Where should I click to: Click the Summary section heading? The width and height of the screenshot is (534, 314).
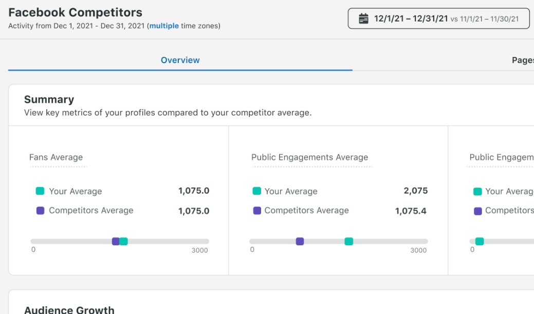pyautogui.click(x=49, y=100)
